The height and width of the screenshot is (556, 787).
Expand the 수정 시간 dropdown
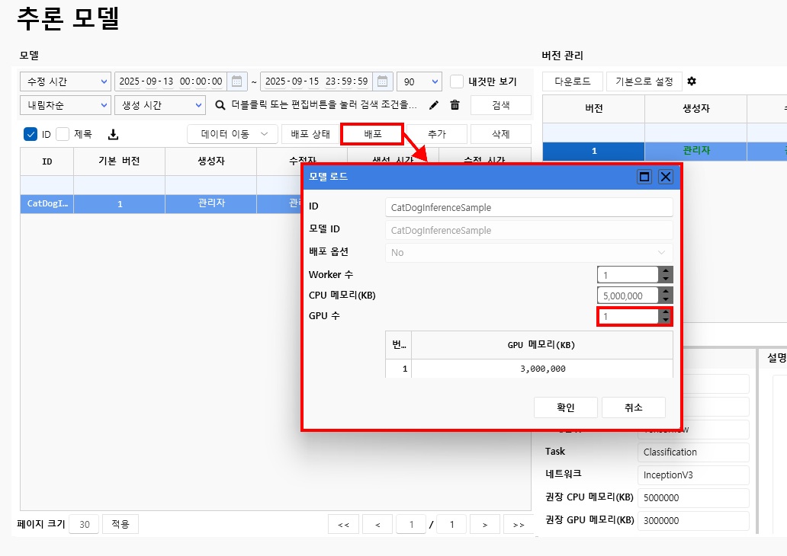coord(66,81)
